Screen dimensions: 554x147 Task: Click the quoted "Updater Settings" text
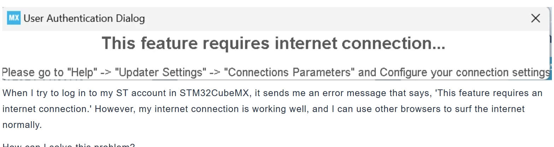(161, 72)
